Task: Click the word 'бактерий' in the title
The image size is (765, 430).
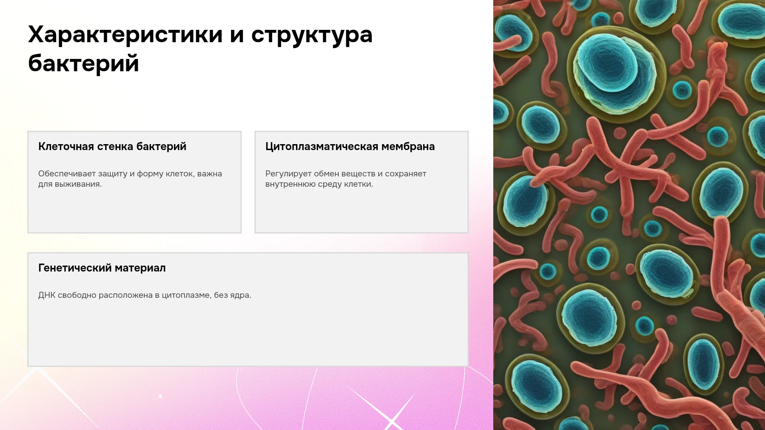Action: click(x=84, y=63)
